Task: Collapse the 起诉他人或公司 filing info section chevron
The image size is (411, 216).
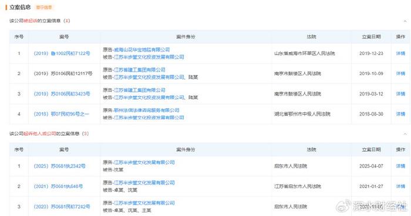Action: [x=405, y=134]
